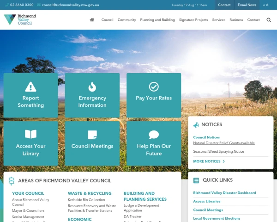Image resolution: width=277 pixels, height=222 pixels.
Task: Open the Council Meetings tile
Action: click(x=92, y=143)
